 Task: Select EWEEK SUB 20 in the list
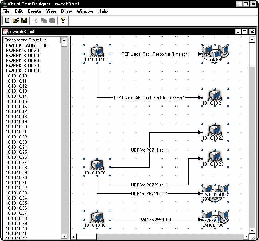pos(23,51)
